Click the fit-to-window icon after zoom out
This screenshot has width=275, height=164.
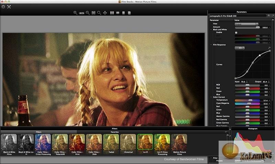point(93,13)
